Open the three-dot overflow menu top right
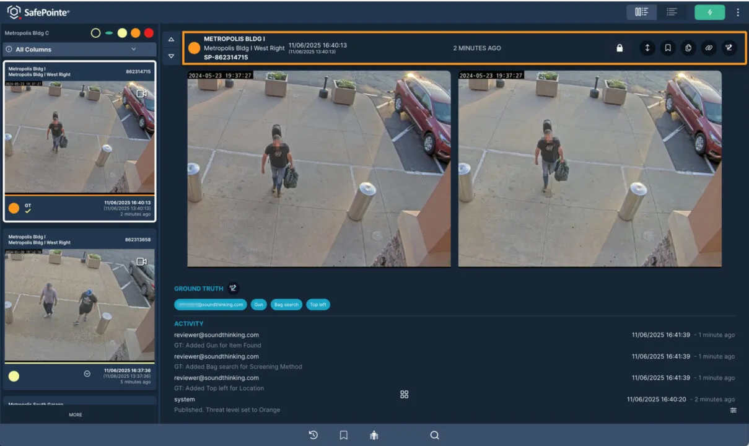The image size is (749, 446). (738, 12)
